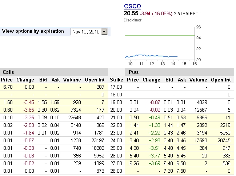The height and width of the screenshot is (176, 236).
Task: Click put change +3.77
Action: pos(154,156)
